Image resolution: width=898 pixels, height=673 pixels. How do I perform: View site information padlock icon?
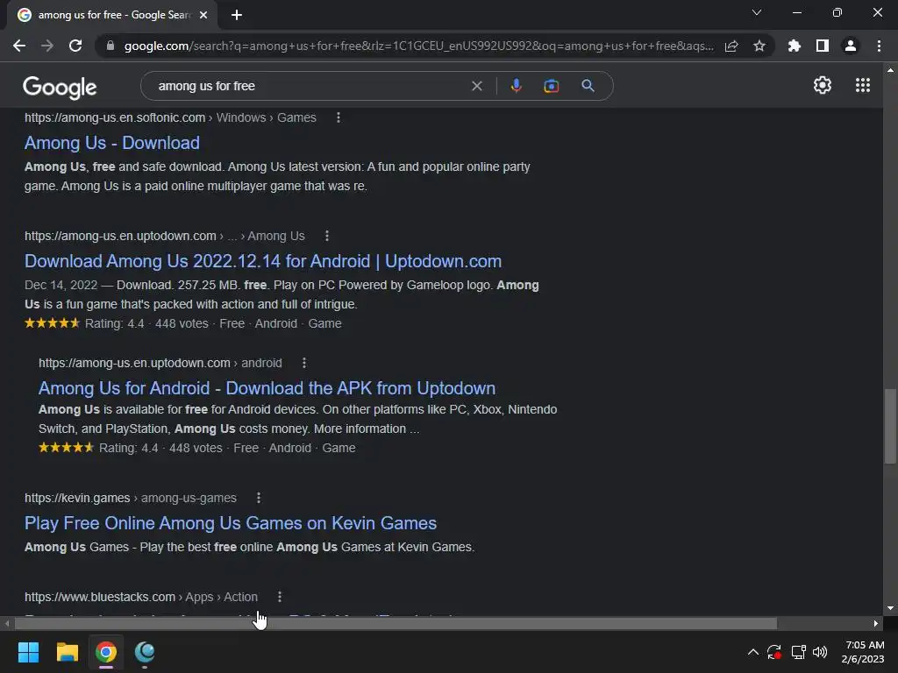tap(110, 46)
